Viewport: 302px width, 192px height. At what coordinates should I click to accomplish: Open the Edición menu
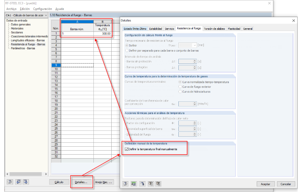coord(25,9)
